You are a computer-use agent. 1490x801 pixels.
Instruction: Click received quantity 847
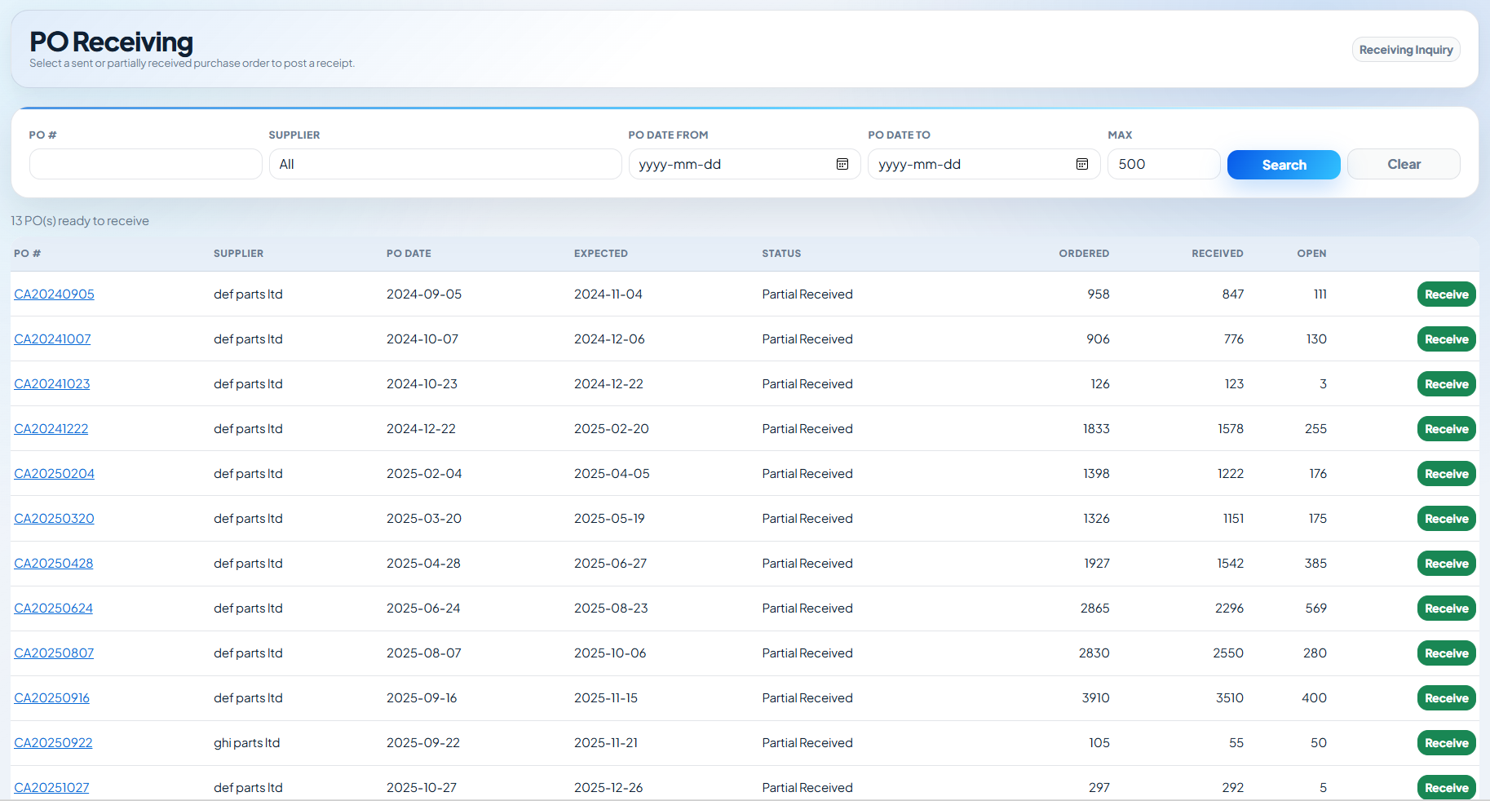(x=1233, y=294)
